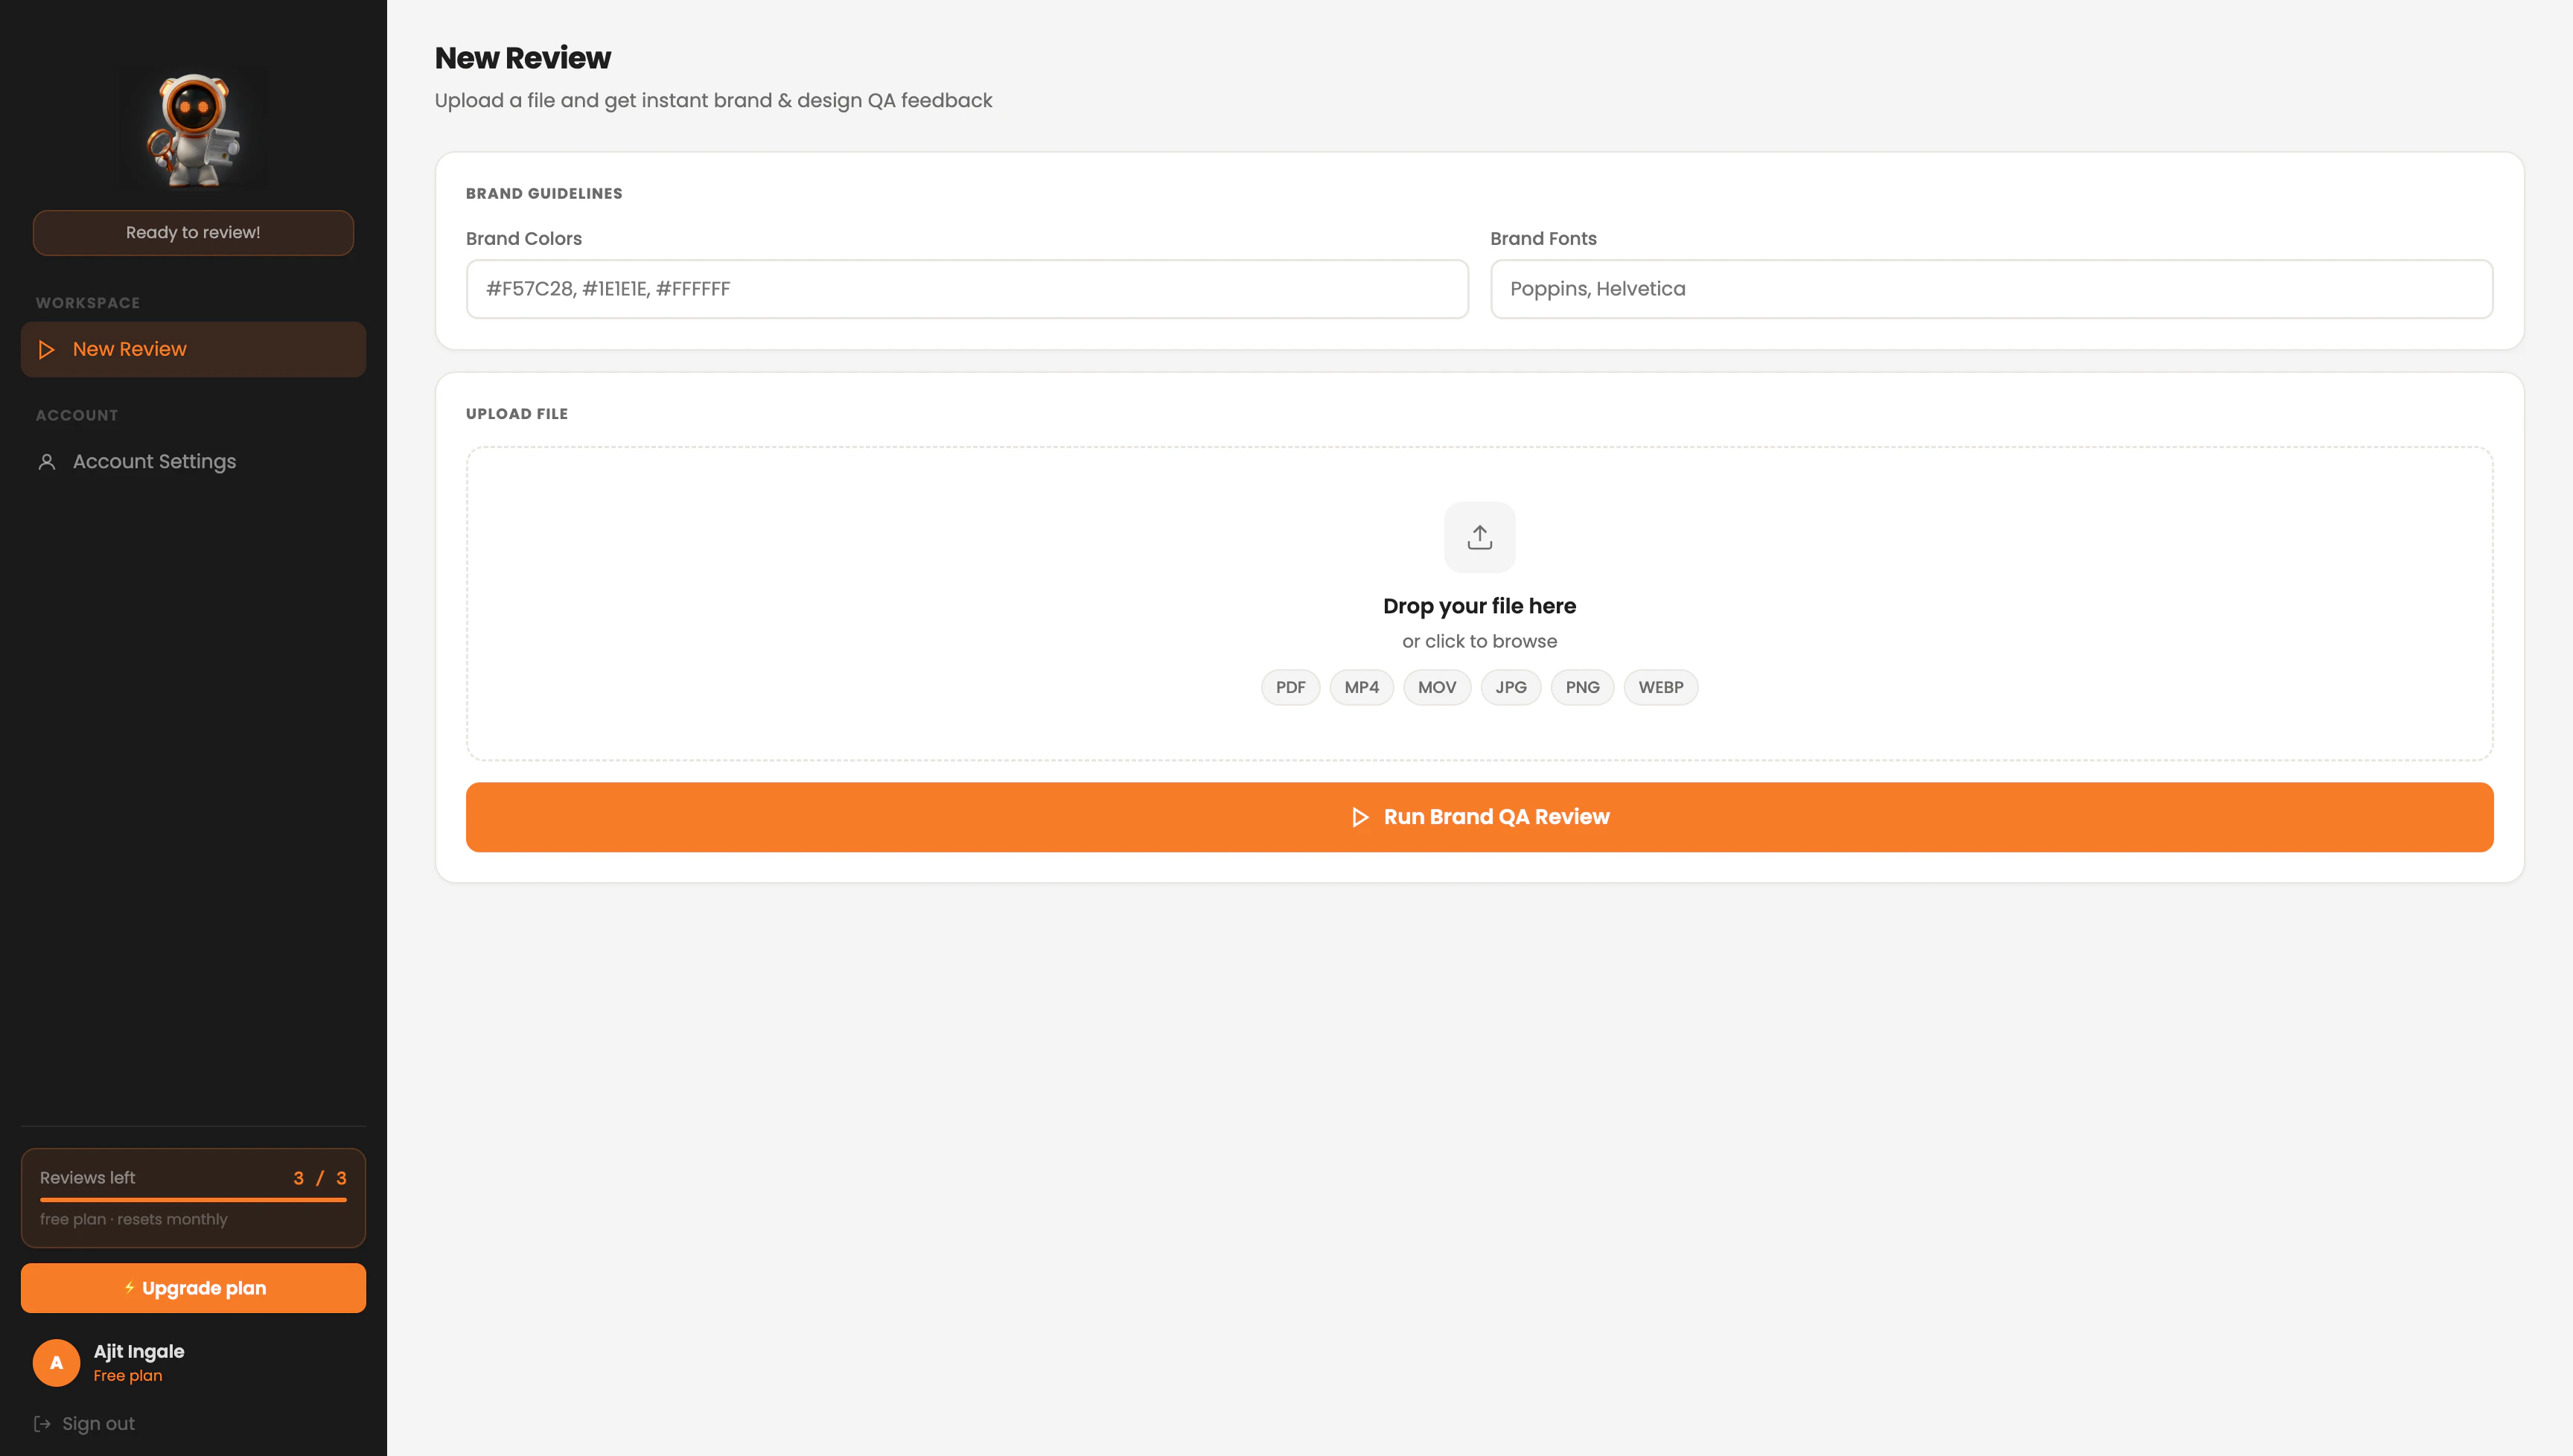
Task: Click the robot mascot logo in sidebar
Action: tap(193, 127)
